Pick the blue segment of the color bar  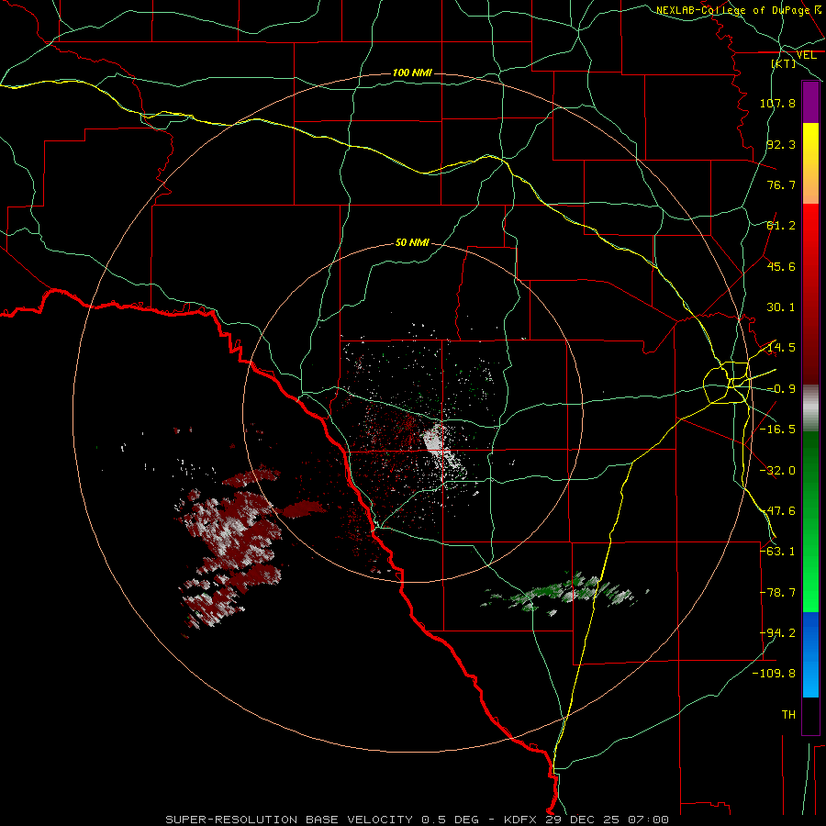[x=810, y=654]
